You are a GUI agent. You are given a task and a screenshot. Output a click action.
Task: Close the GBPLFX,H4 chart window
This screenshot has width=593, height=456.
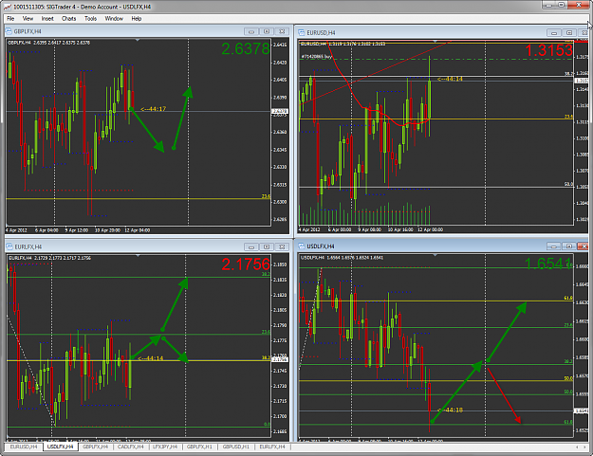[282, 31]
